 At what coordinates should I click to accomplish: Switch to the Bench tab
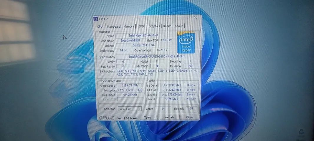pyautogui.click(x=167, y=26)
